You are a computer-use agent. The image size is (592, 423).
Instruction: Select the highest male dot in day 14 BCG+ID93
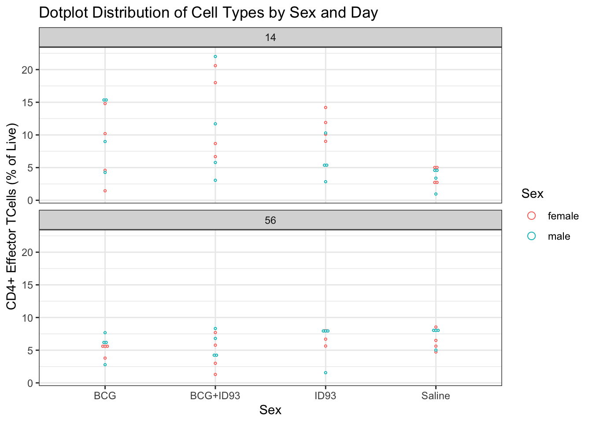[215, 56]
